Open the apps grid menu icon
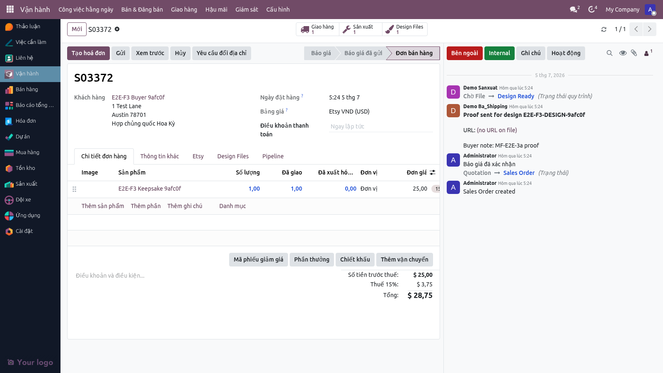 coord(10,9)
